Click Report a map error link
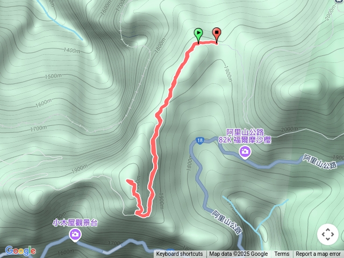This screenshot has width=344, height=258. [x=318, y=254]
